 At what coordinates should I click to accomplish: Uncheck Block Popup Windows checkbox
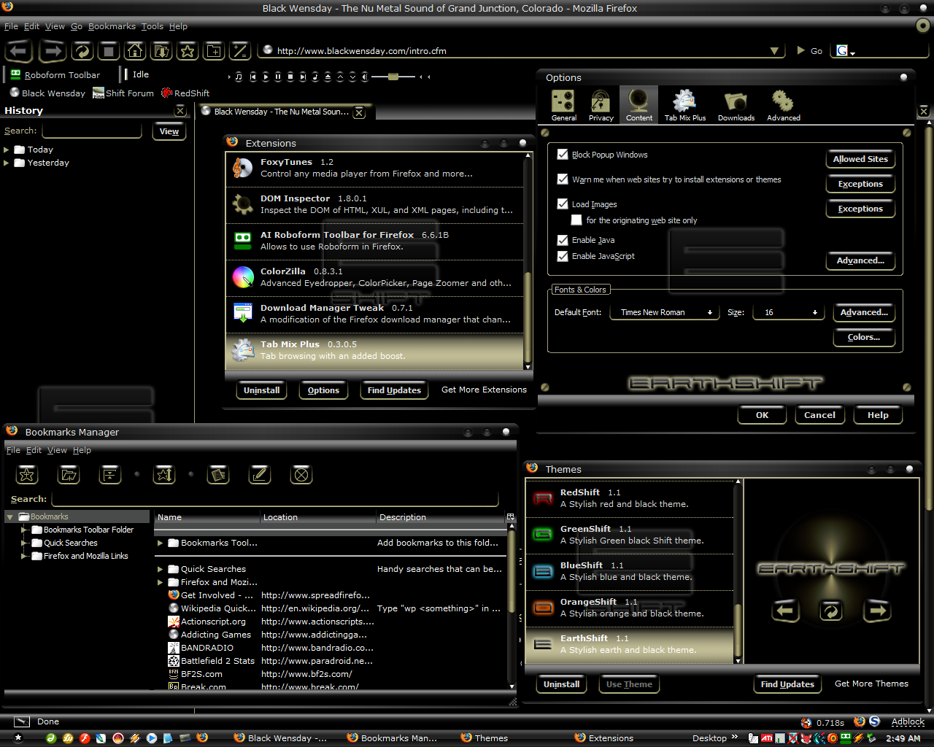[563, 155]
